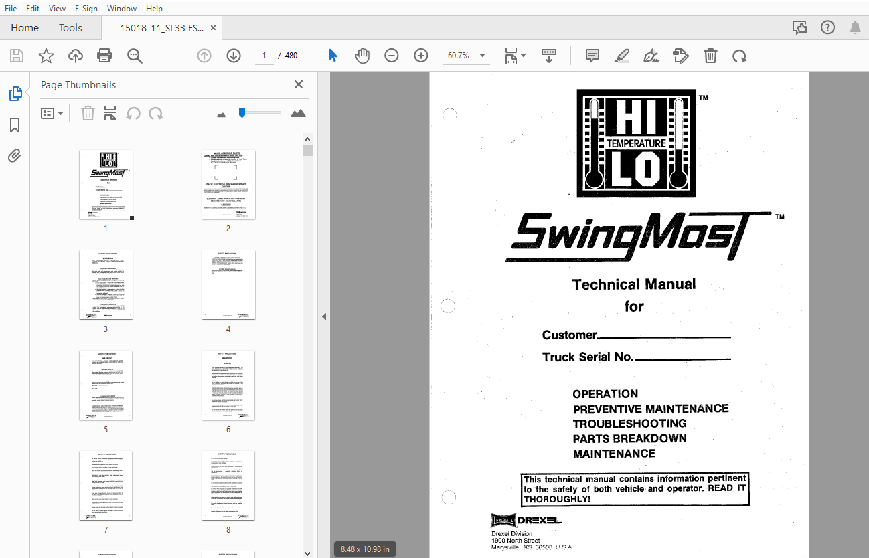Upload file to cloud icon
Viewport: 869px width, 558px height.
(x=76, y=56)
